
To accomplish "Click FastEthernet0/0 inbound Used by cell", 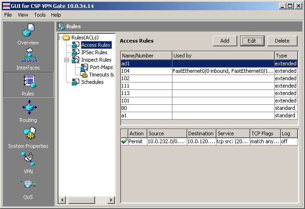I will [x=223, y=71].
